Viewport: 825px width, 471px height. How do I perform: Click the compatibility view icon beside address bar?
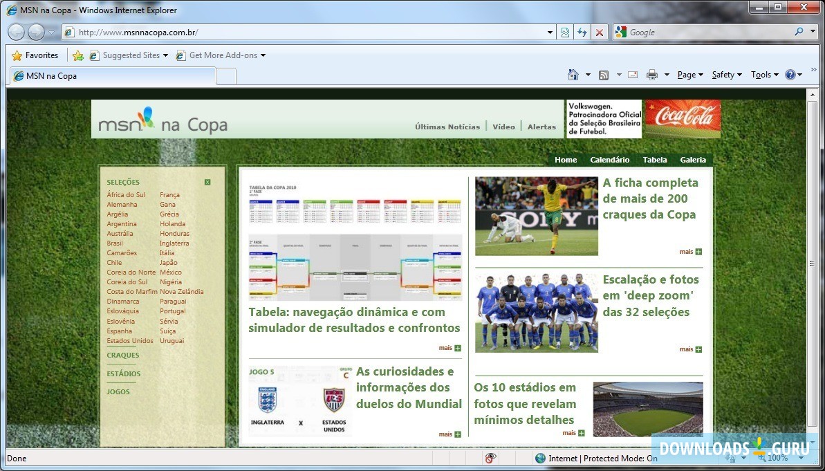564,32
